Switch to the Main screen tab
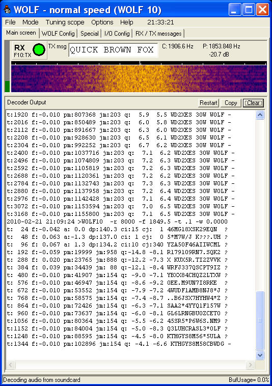 pyautogui.click(x=21, y=33)
